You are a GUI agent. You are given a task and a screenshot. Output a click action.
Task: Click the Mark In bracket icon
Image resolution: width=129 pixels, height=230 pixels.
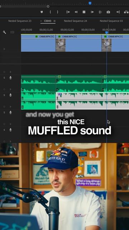click(x=50, y=12)
